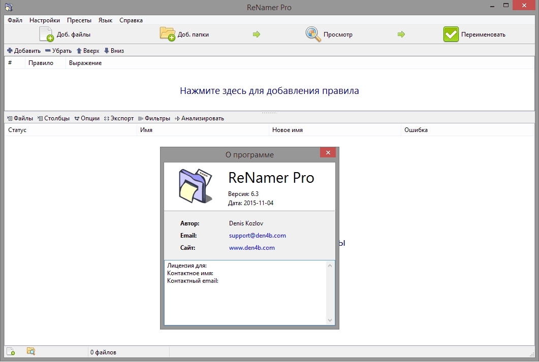Click the license box scroll down arrow
This screenshot has width=539, height=362.
point(330,320)
